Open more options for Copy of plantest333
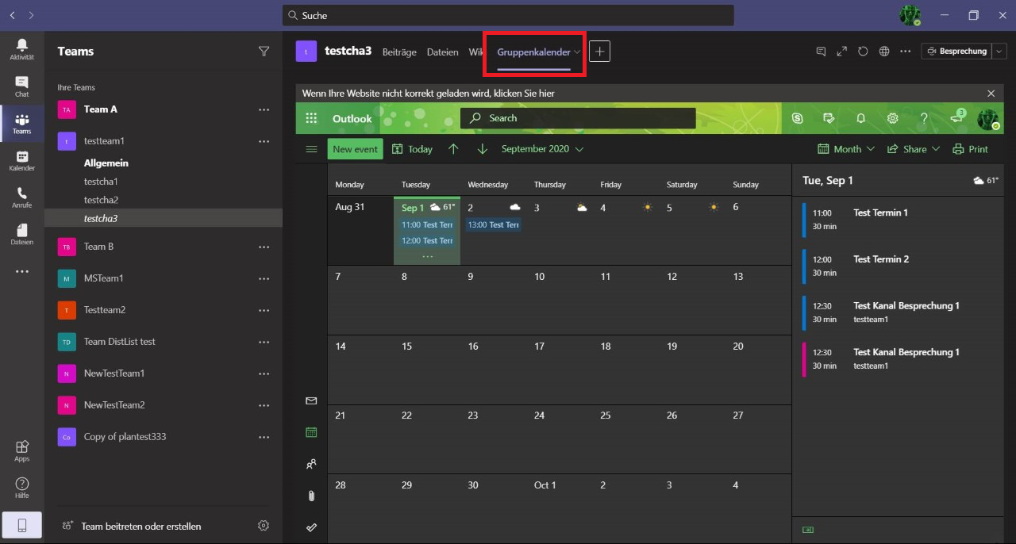The height and width of the screenshot is (544, 1016). click(x=264, y=437)
